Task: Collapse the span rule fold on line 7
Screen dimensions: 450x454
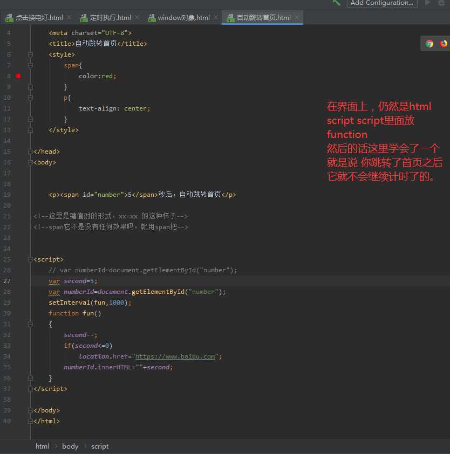Action: 30,65
